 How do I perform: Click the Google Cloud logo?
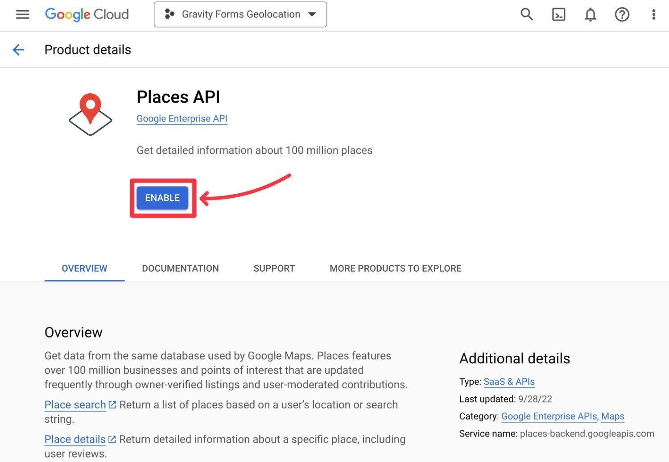[x=87, y=14]
